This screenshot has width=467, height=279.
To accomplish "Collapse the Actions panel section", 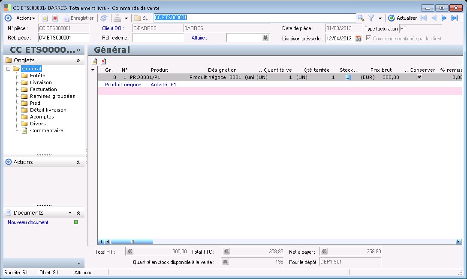I will [x=78, y=162].
